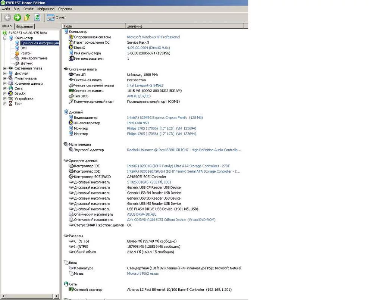Click the Контроллер SCSI/RAID icon
373x300 pixels.
71,176
